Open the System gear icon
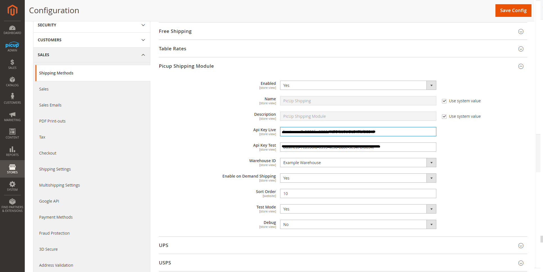 pos(12,186)
